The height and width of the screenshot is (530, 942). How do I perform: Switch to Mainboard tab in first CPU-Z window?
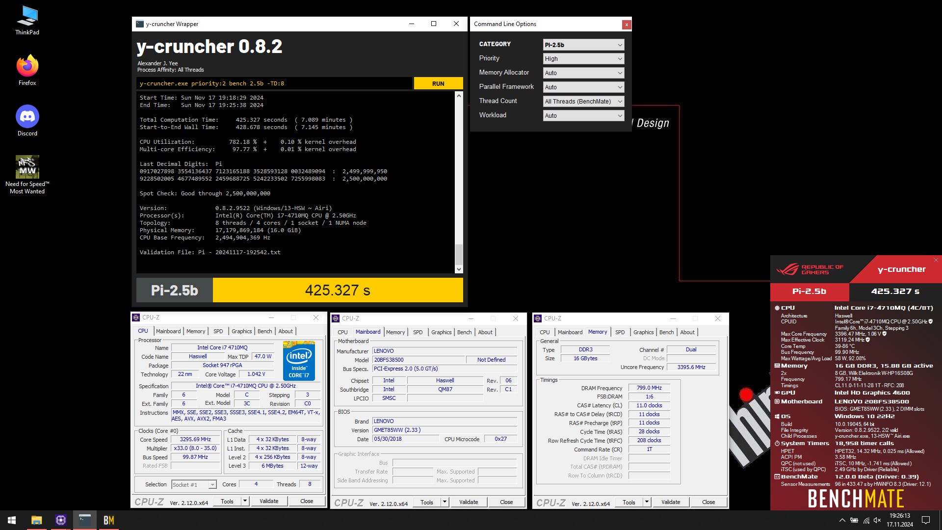click(168, 331)
